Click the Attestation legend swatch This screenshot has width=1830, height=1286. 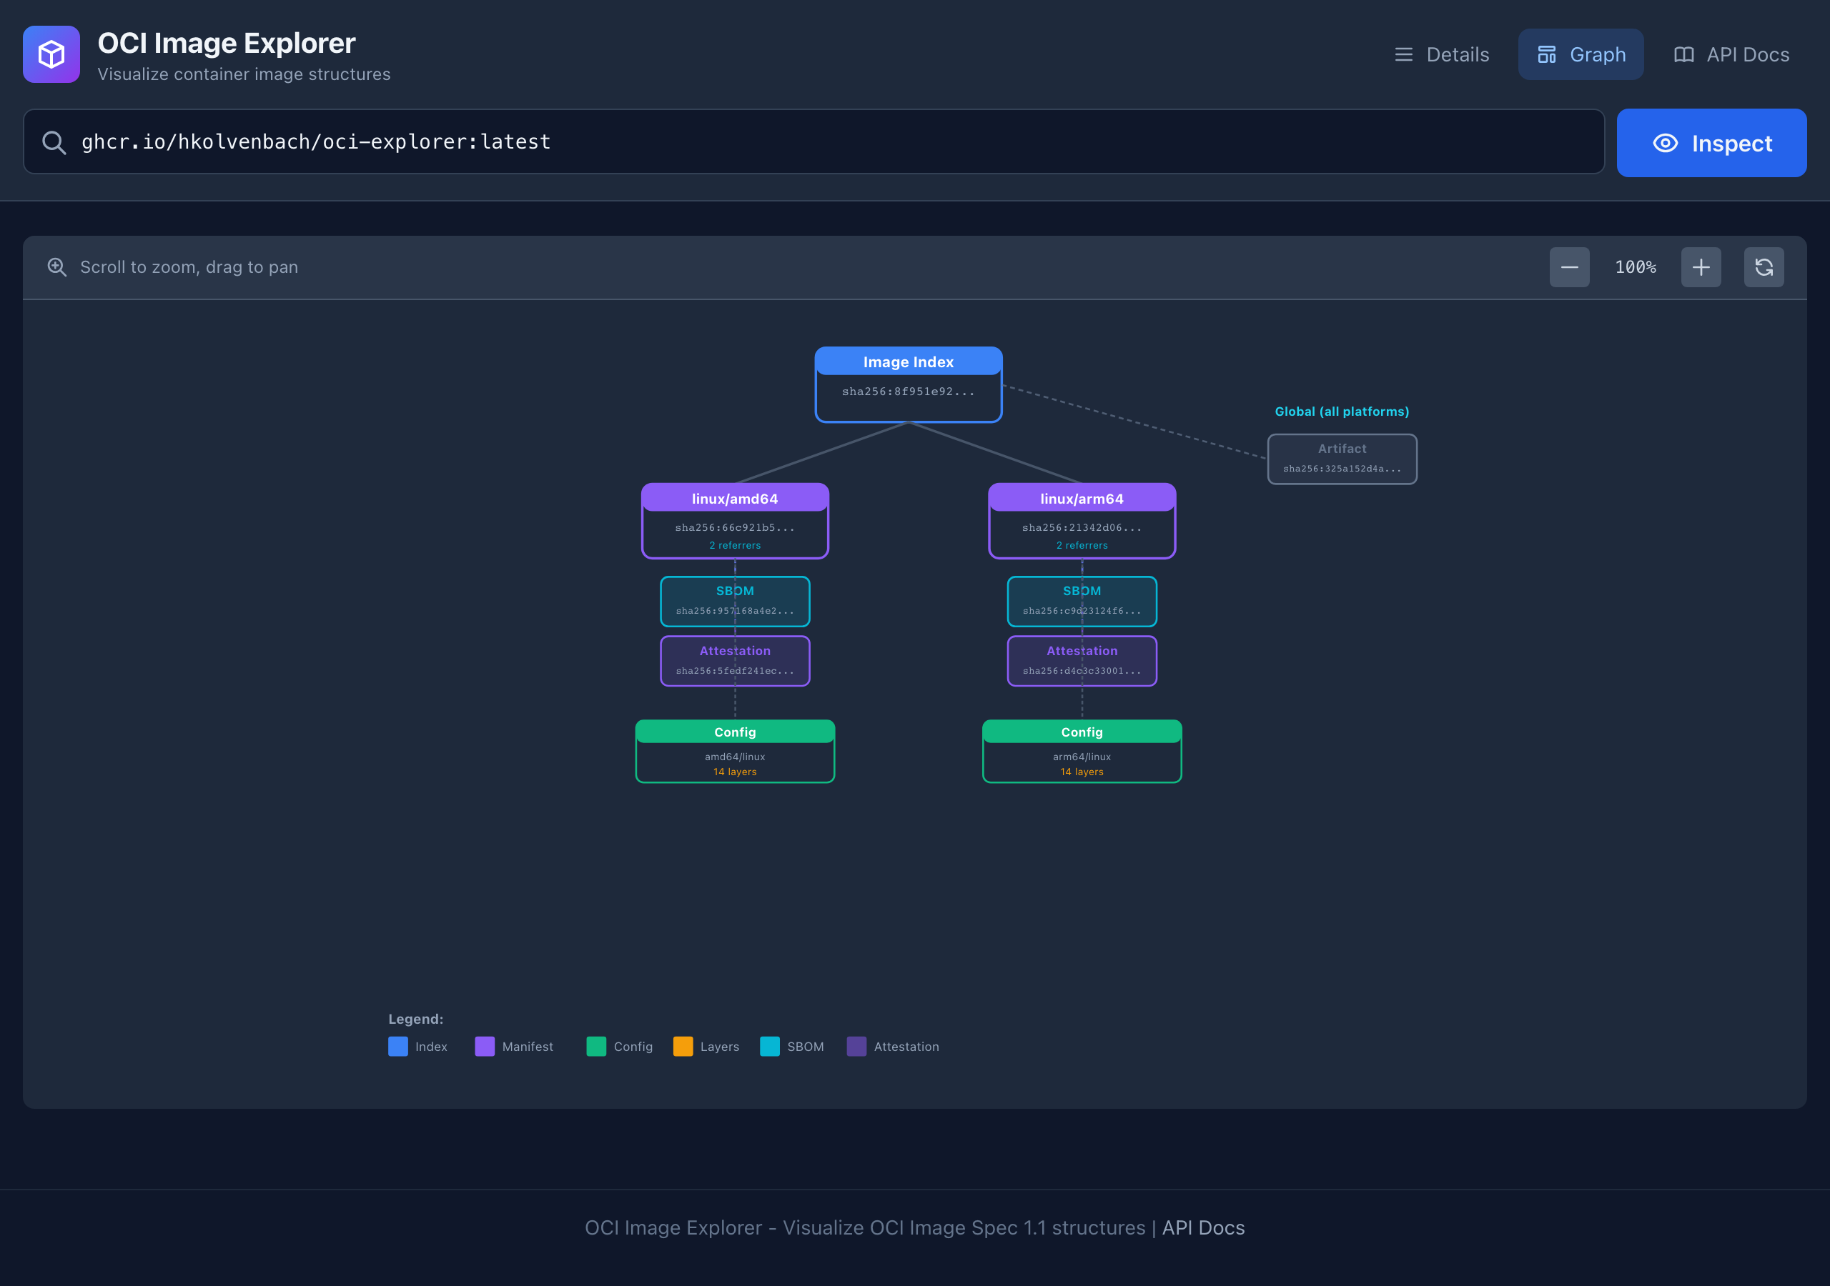856,1046
